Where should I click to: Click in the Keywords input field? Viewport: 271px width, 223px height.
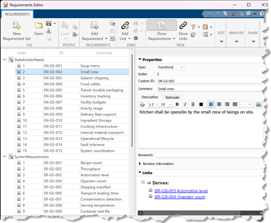[208, 155]
